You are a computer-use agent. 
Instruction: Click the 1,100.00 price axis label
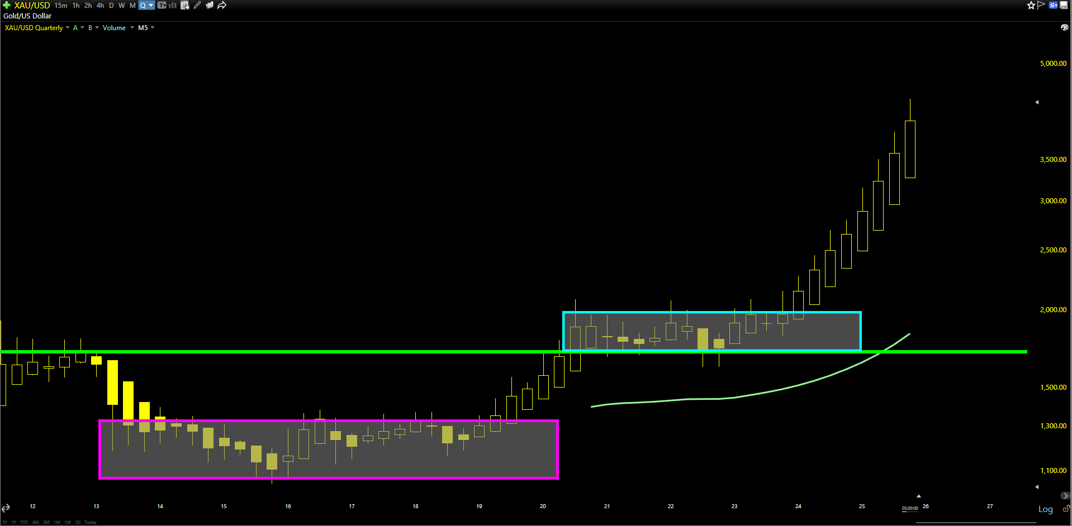(x=1053, y=471)
